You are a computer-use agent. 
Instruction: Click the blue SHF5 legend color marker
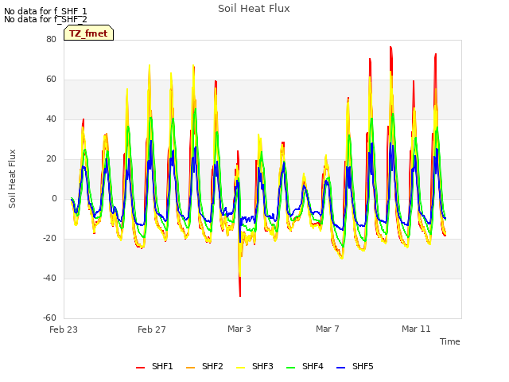(340, 368)
